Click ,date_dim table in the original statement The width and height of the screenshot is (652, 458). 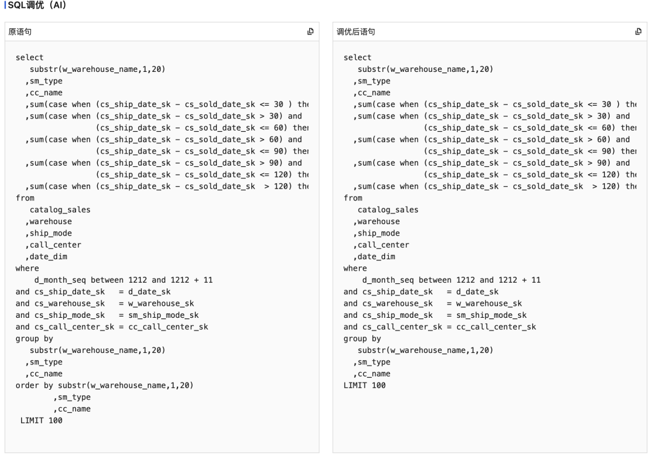pos(46,257)
